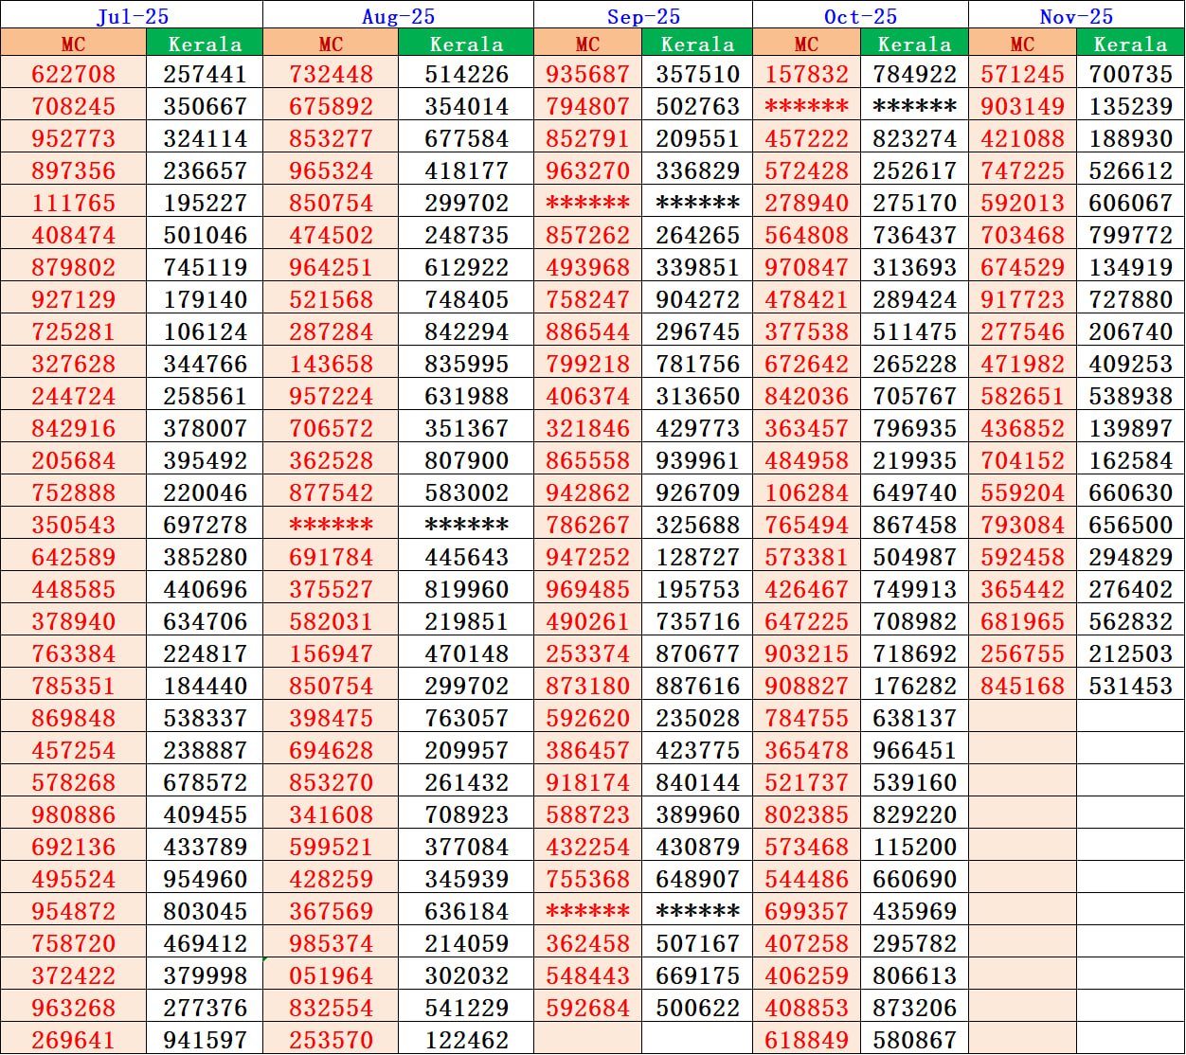Viewport: 1186px width, 1055px height.
Task: Select cell containing 941597
Action: (204, 1039)
